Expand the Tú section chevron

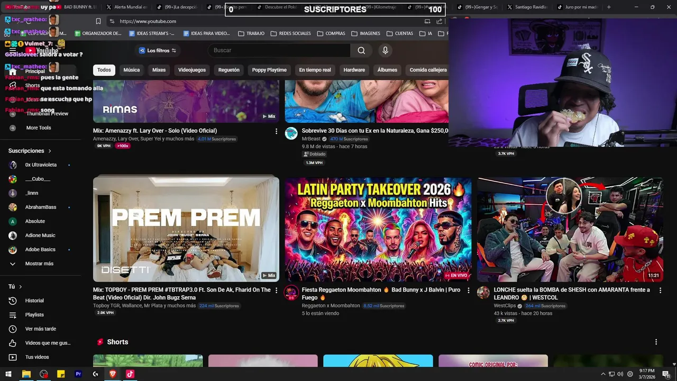(x=21, y=287)
